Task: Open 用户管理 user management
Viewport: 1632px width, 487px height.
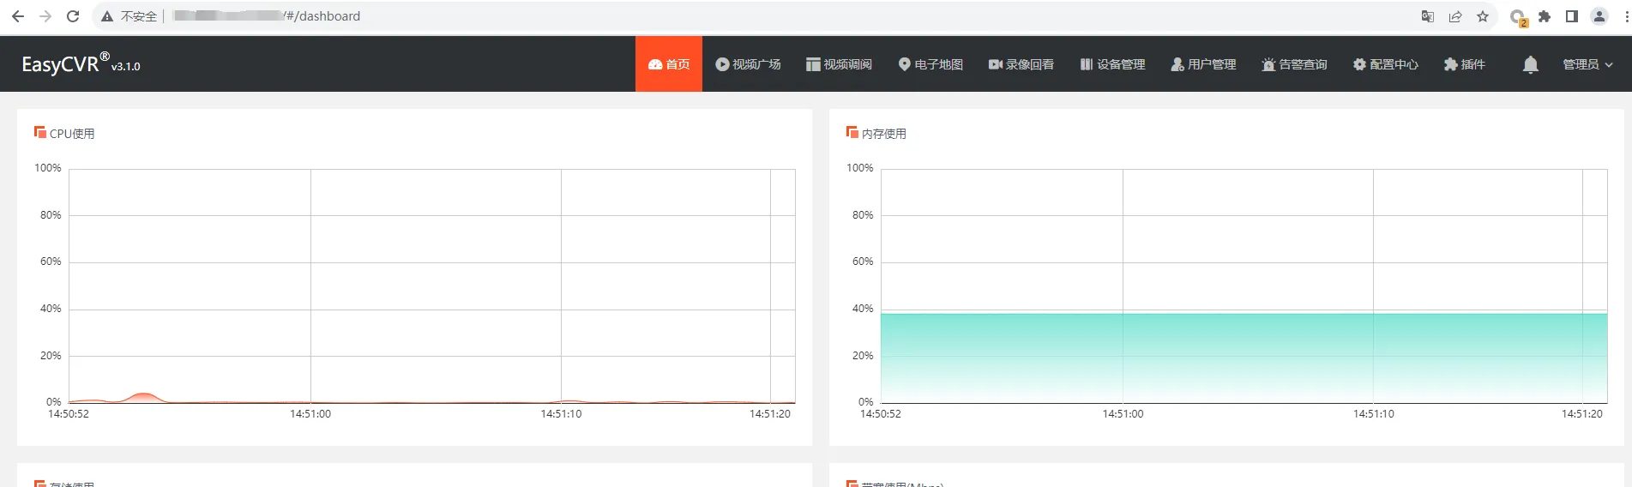Action: (x=1203, y=64)
